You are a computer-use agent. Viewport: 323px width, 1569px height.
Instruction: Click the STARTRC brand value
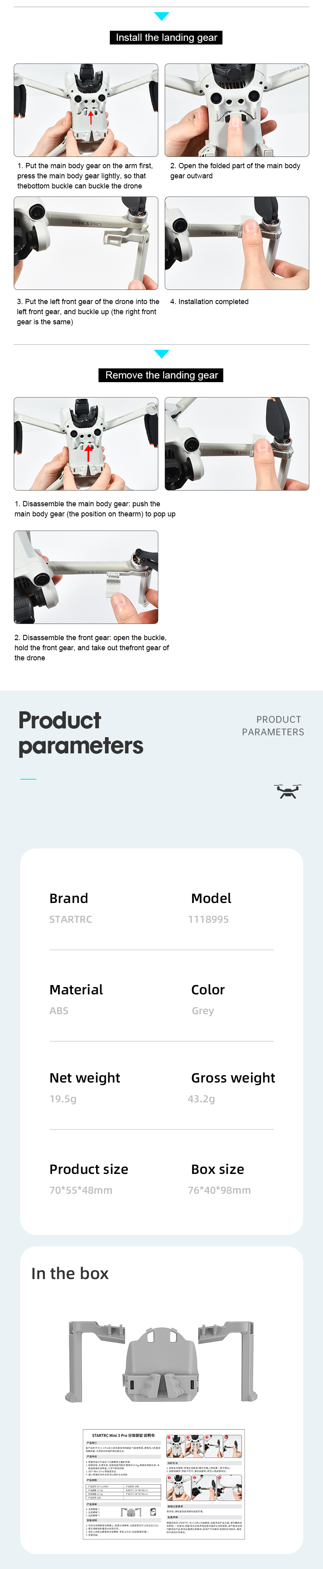click(x=71, y=919)
